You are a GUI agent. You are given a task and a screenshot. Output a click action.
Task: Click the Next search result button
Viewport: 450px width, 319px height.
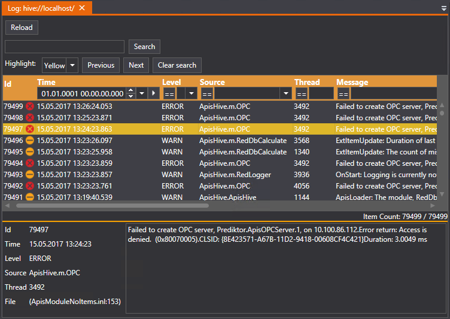(x=136, y=65)
